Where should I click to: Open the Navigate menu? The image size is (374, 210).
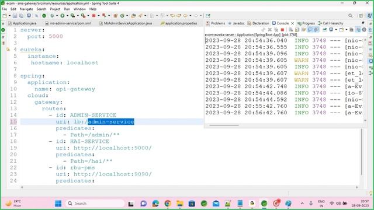tap(26, 9)
